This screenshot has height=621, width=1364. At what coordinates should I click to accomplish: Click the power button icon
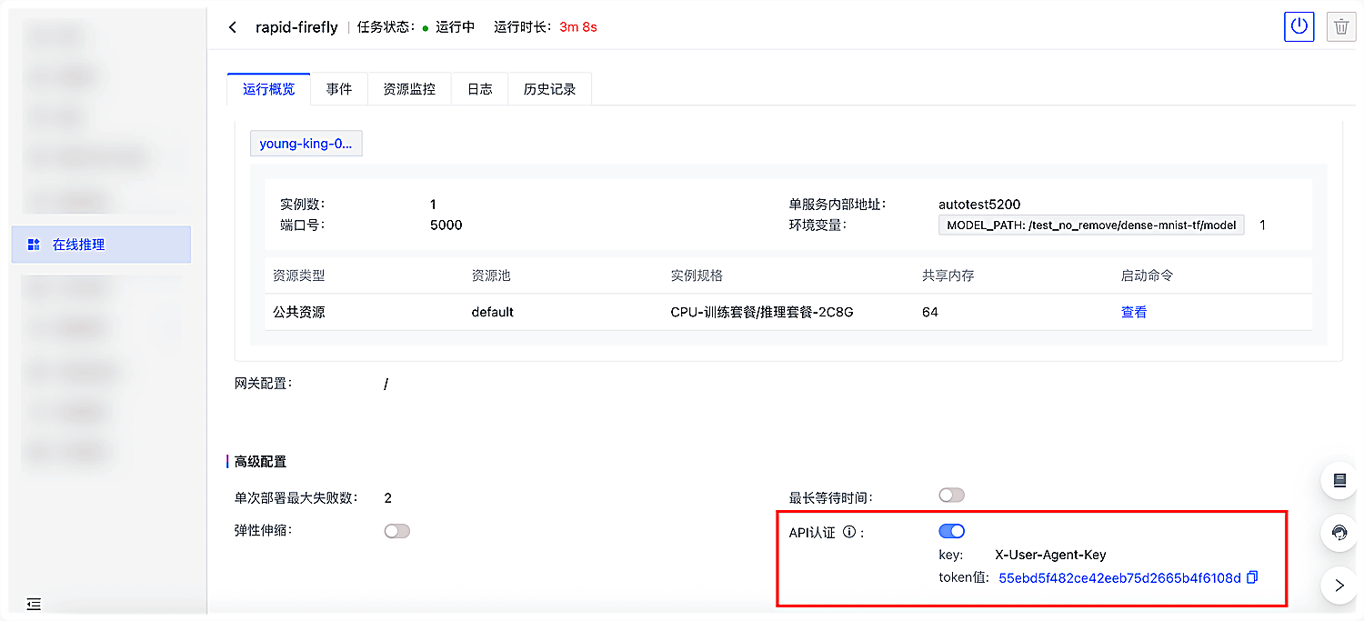tap(1299, 26)
